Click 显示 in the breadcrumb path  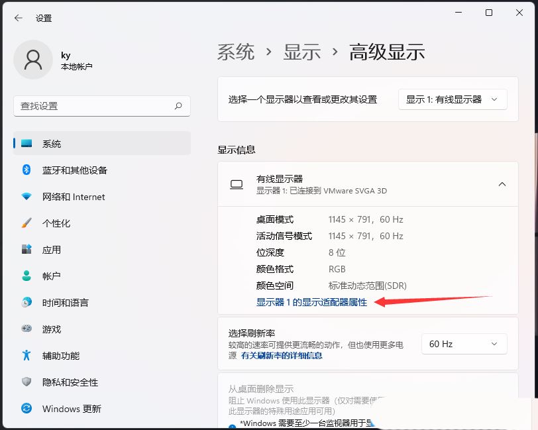coord(302,51)
